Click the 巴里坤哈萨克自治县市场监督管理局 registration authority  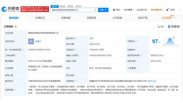pos(44,81)
